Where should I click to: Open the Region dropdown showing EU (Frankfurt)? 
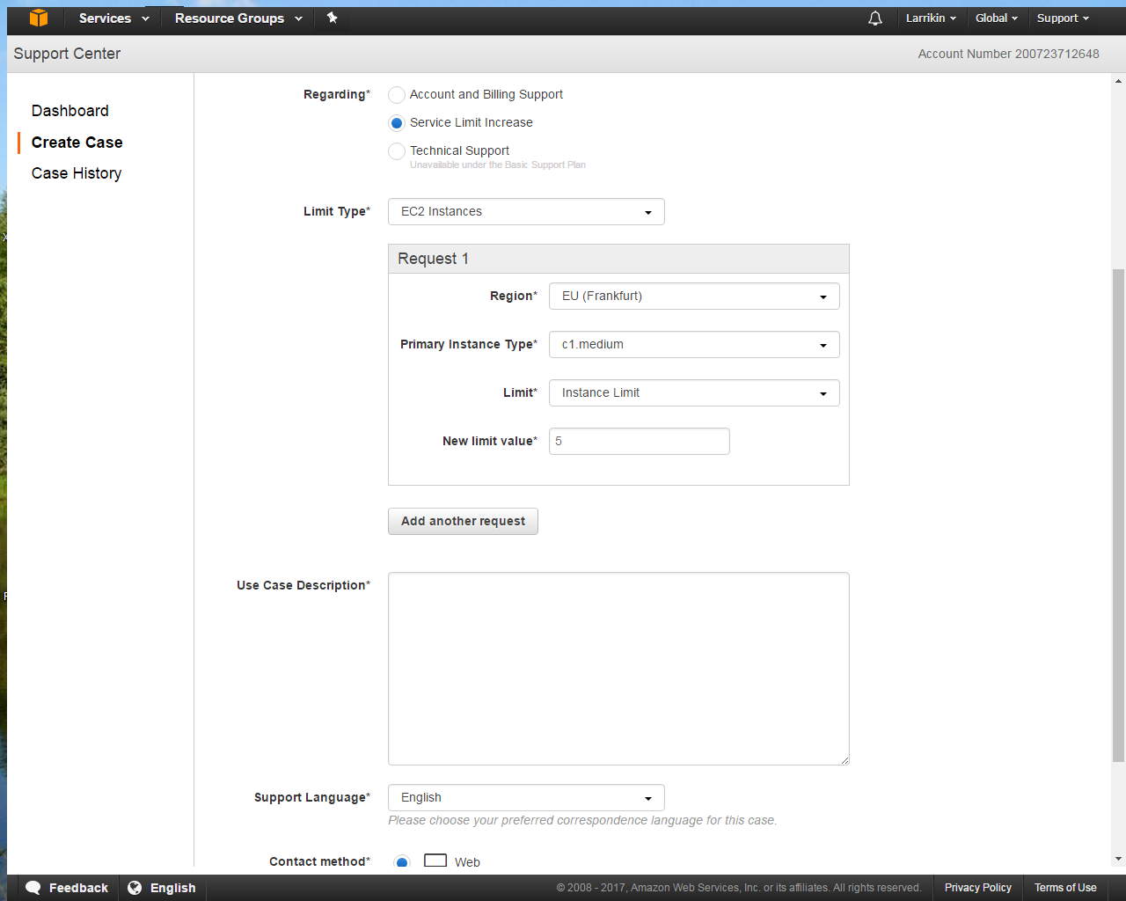coord(694,297)
